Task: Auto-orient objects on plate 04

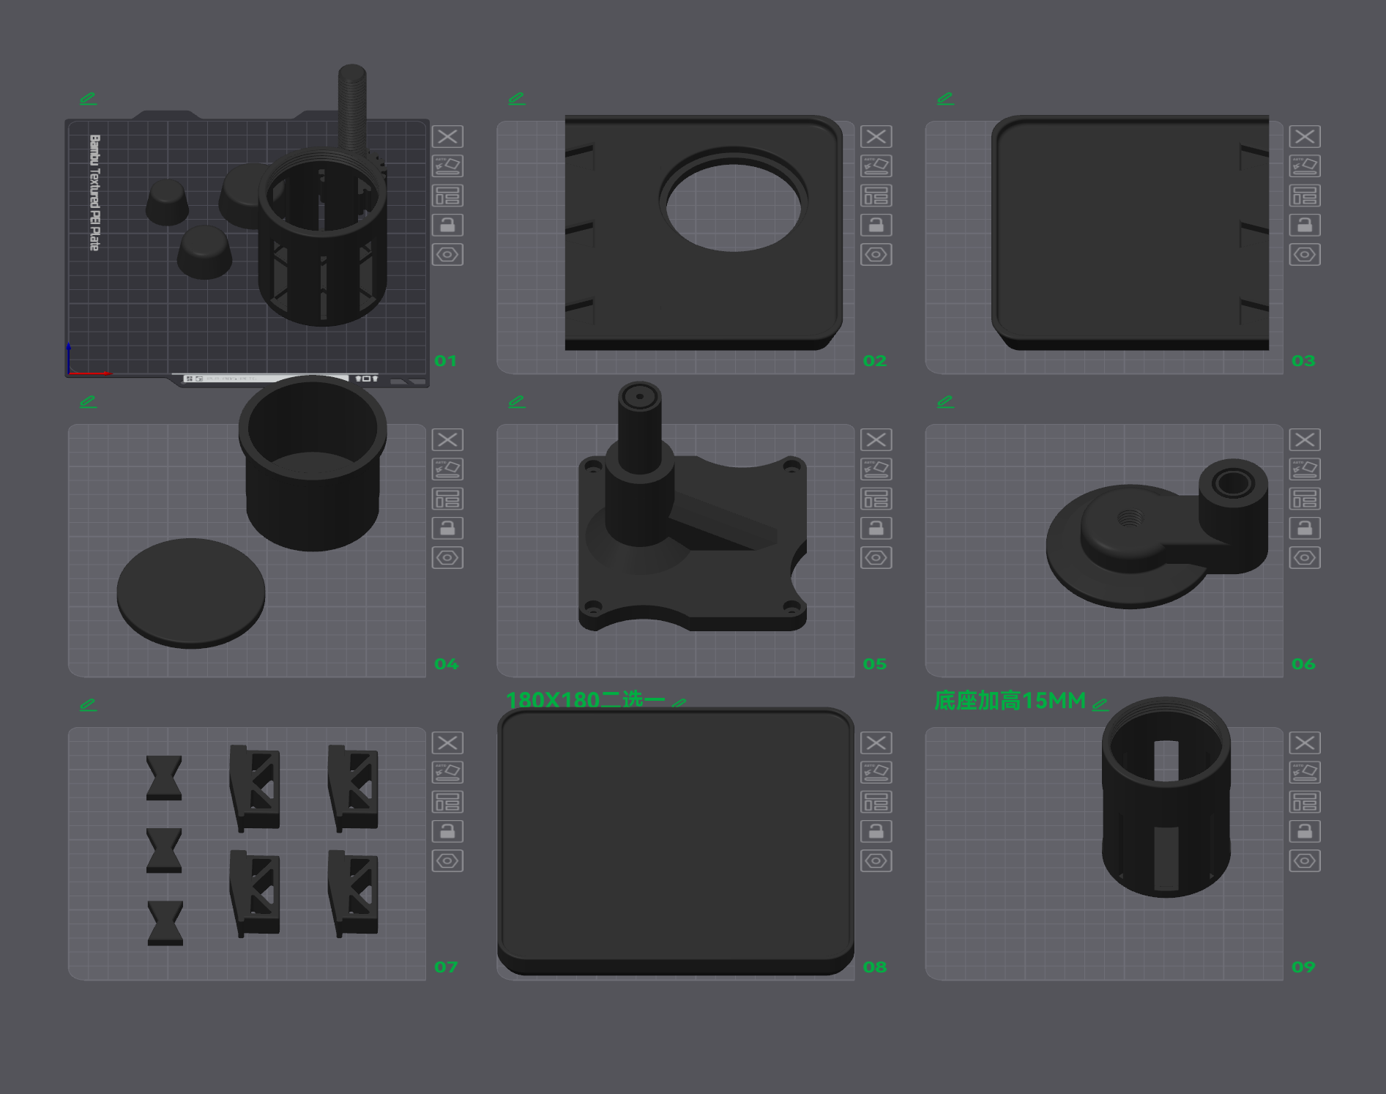Action: point(447,469)
